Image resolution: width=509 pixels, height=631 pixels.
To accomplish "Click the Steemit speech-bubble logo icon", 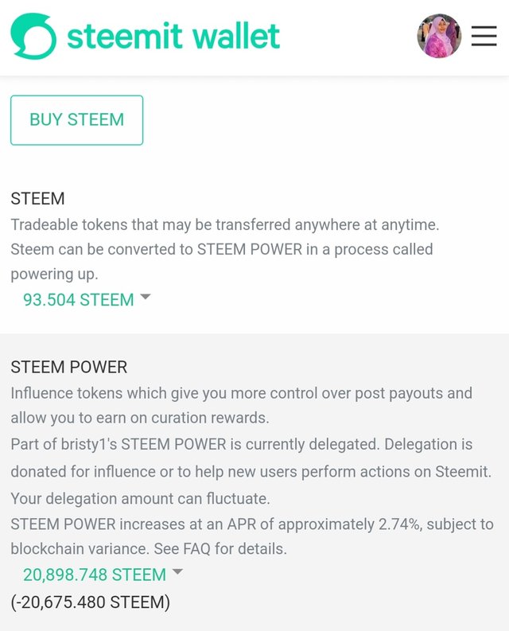I will (x=33, y=37).
